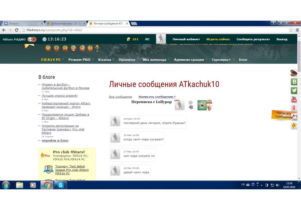Click the VKontakte green B icon
This screenshot has height=210, width=301.
coord(294,82)
